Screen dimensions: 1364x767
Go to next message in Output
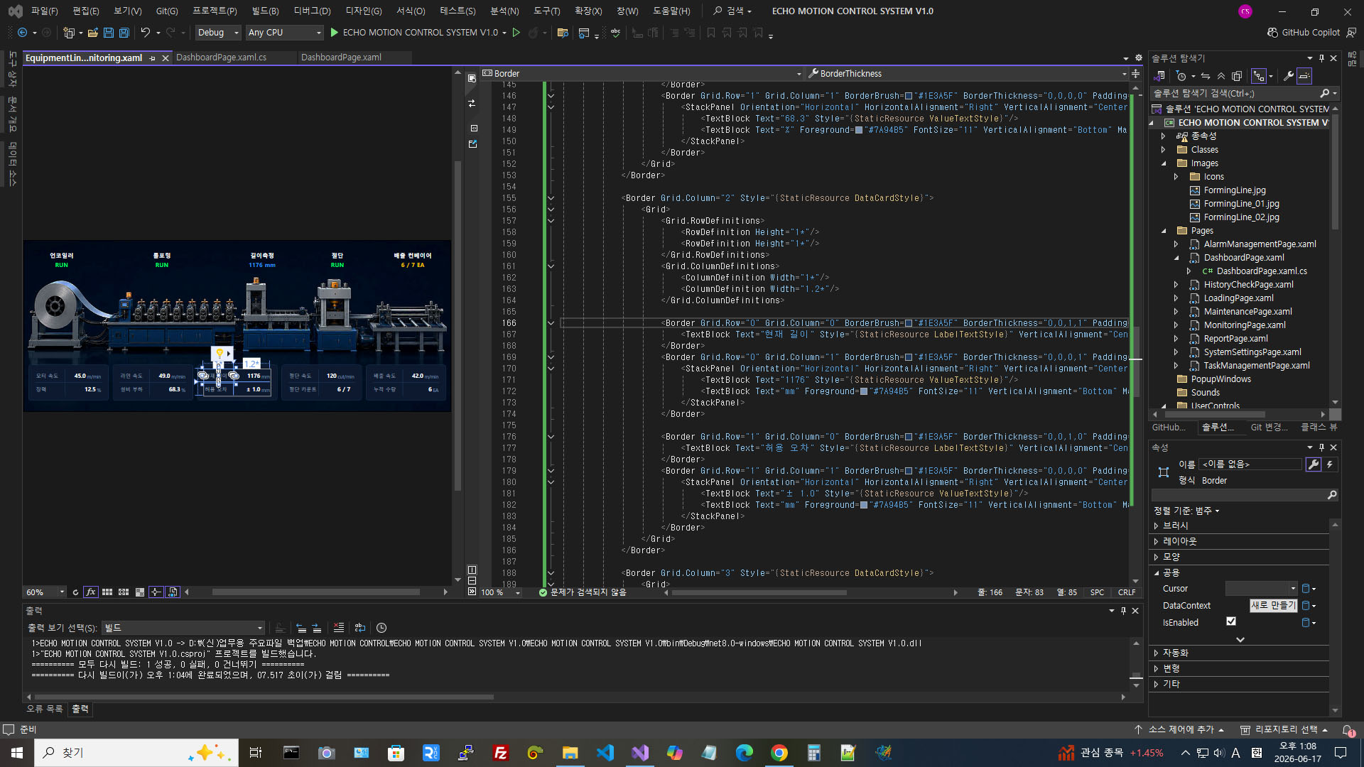pos(317,628)
